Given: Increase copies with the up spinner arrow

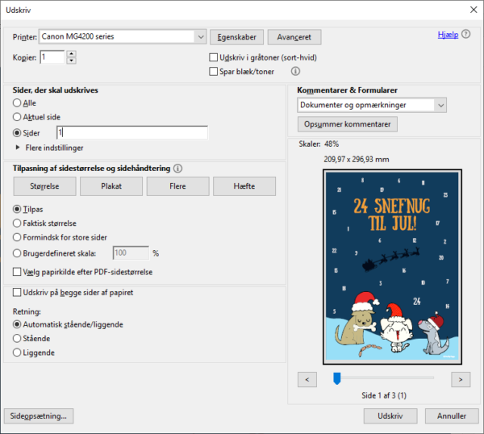Looking at the screenshot, I should [72, 54].
